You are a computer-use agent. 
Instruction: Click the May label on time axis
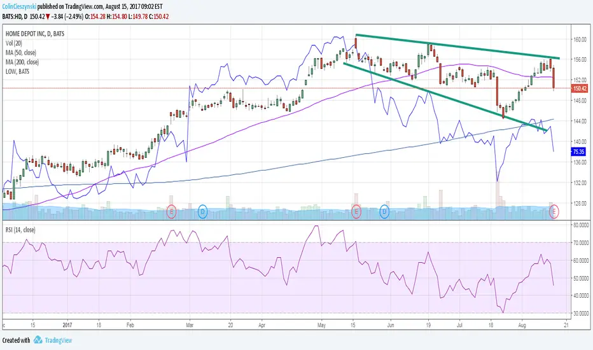[x=321, y=325]
